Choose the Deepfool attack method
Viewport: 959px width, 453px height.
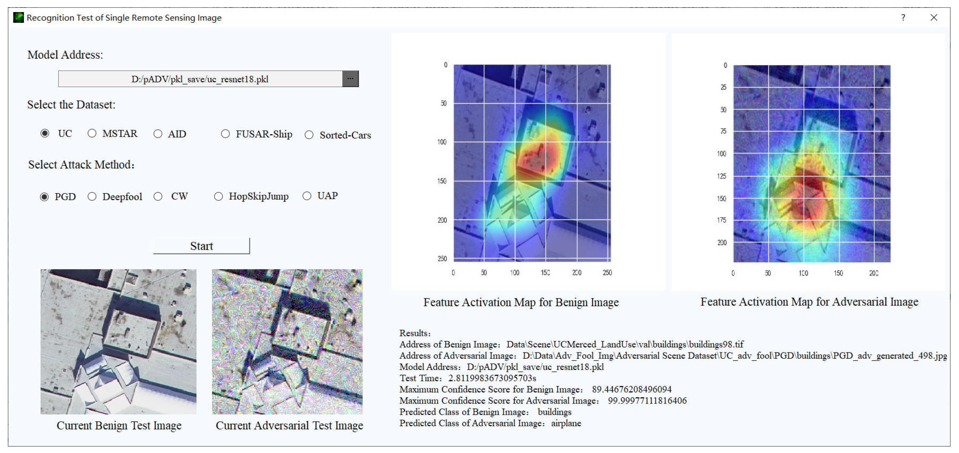(92, 196)
